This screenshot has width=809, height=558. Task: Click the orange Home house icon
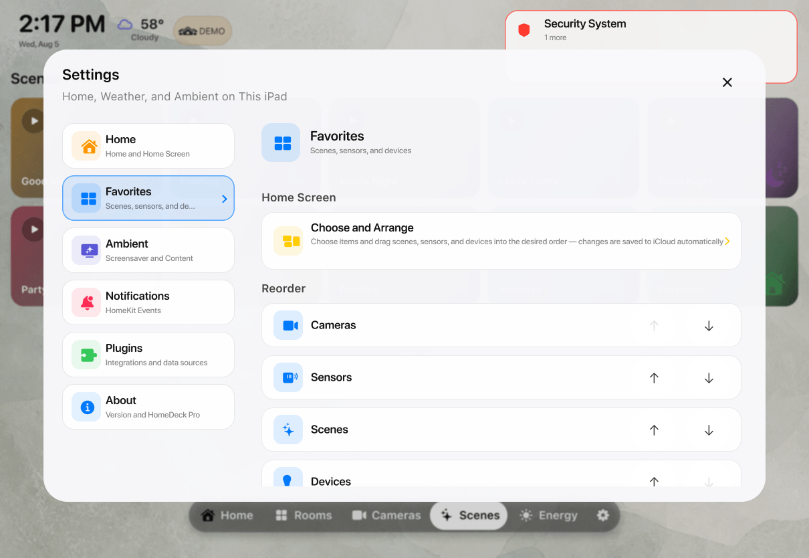[87, 146]
